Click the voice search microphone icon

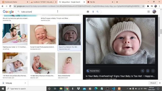coord(93,12)
